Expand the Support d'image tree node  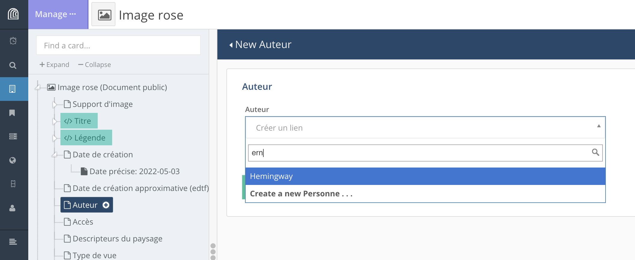(55, 104)
